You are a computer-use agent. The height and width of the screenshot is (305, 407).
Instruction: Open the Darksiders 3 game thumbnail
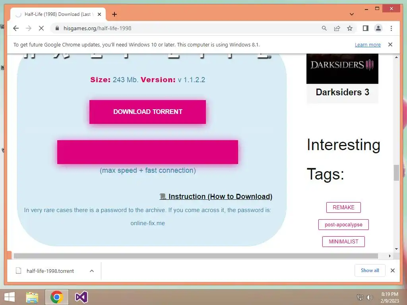[x=342, y=68]
